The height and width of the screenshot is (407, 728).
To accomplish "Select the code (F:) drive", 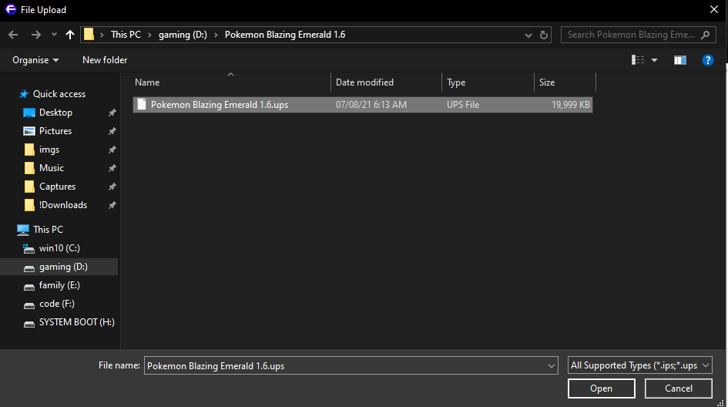I will [x=56, y=304].
